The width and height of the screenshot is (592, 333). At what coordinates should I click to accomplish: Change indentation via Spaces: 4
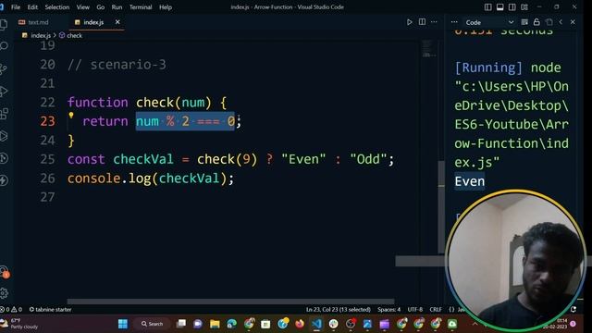pos(388,309)
